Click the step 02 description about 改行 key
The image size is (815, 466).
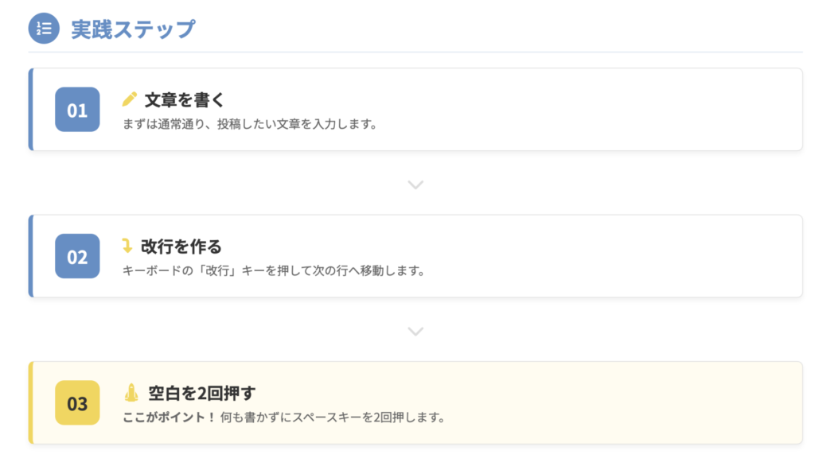click(x=274, y=270)
